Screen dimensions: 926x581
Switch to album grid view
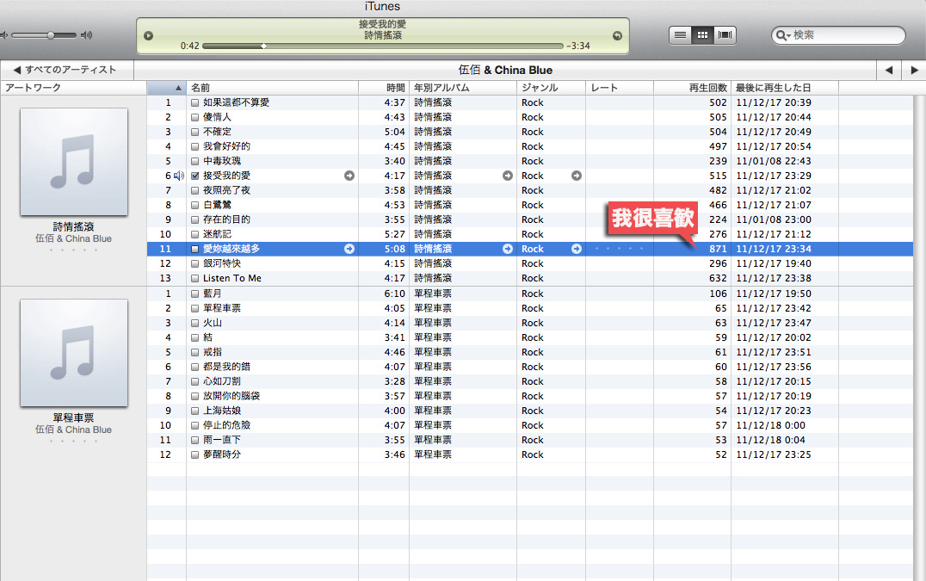(x=703, y=35)
